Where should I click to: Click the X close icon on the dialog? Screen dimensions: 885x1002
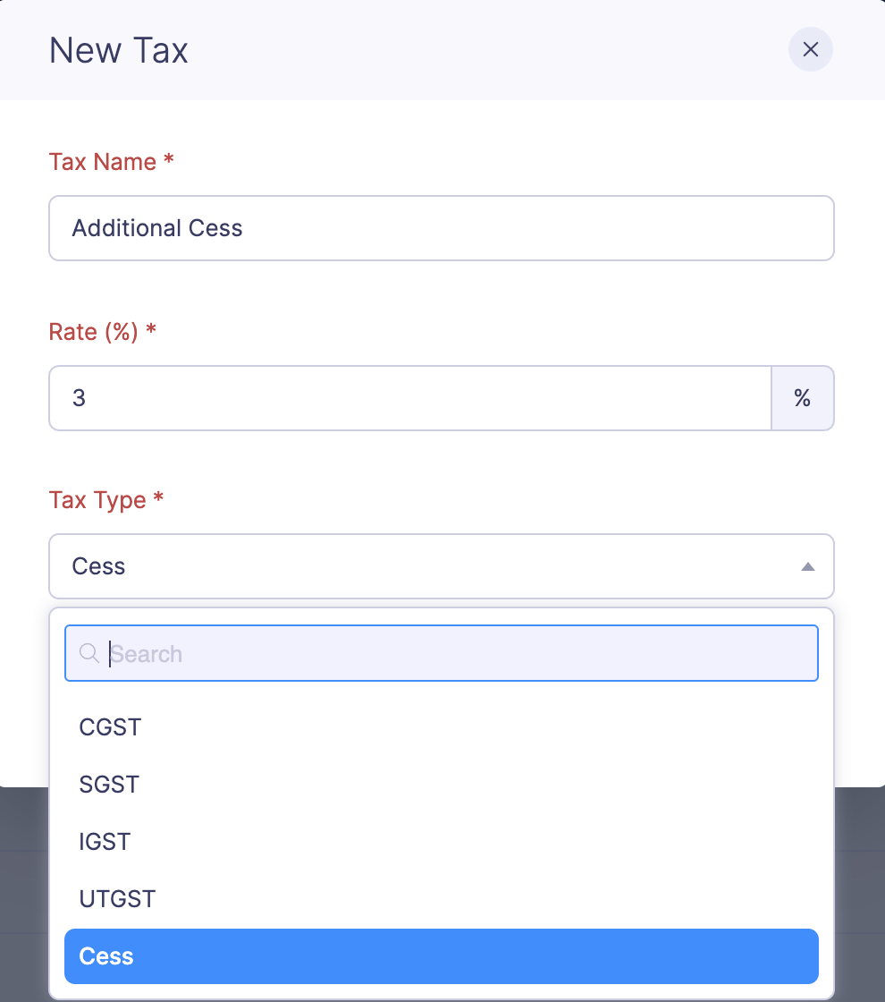point(810,50)
